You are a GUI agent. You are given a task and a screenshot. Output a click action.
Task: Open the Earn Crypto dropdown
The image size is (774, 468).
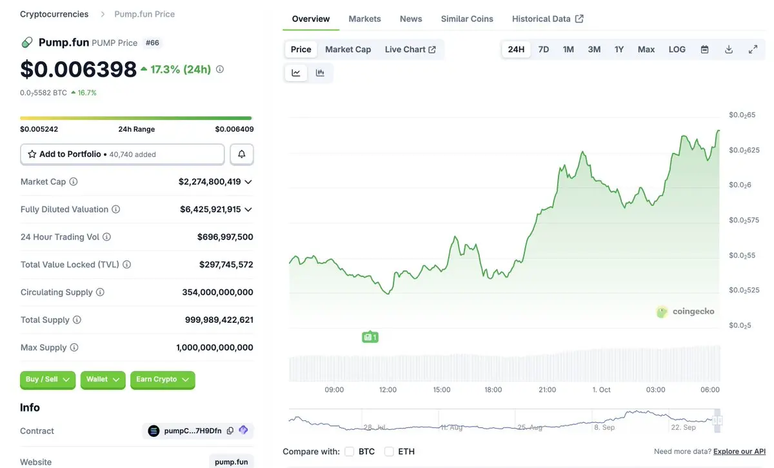coord(163,380)
